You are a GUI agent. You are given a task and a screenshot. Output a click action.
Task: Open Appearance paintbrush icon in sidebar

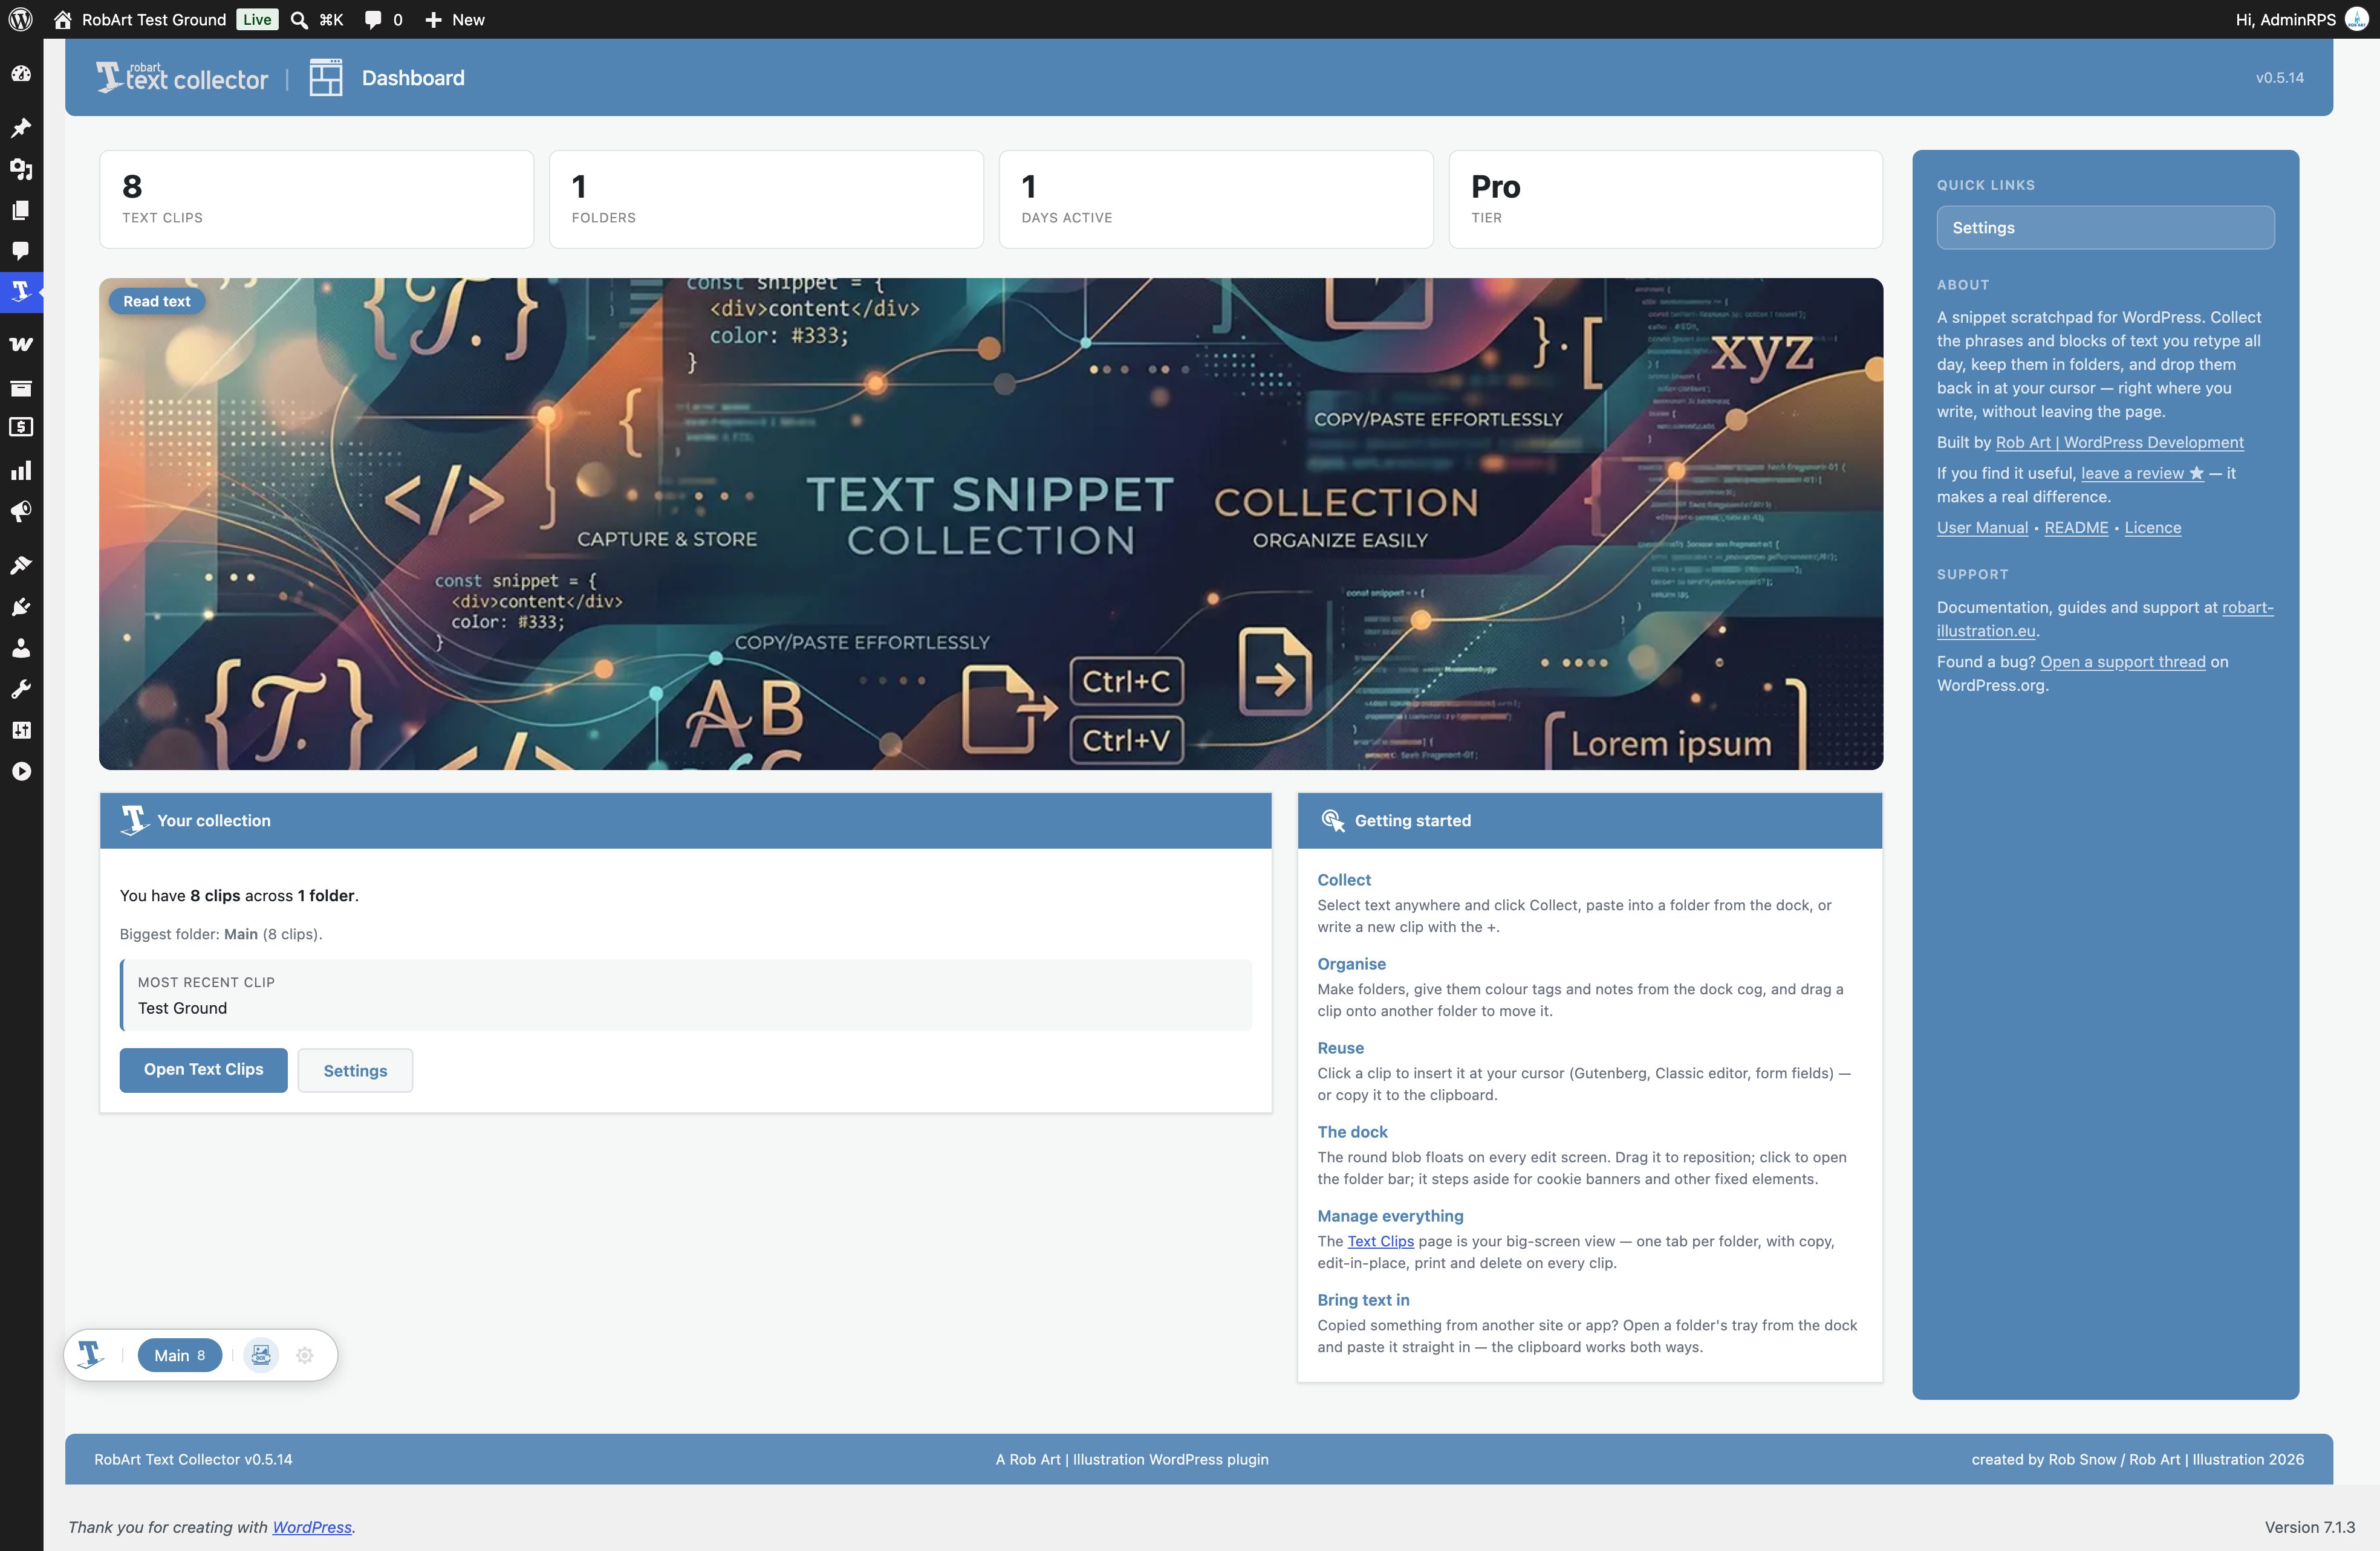[x=21, y=566]
